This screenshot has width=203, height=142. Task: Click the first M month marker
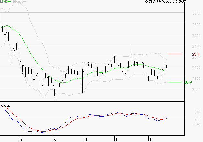(x=21, y=140)
